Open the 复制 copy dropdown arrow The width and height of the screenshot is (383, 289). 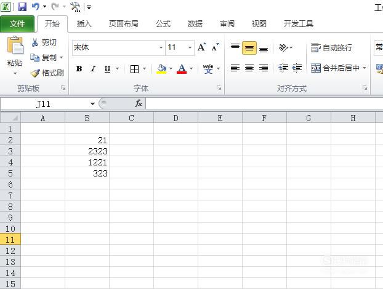pyautogui.click(x=62, y=58)
